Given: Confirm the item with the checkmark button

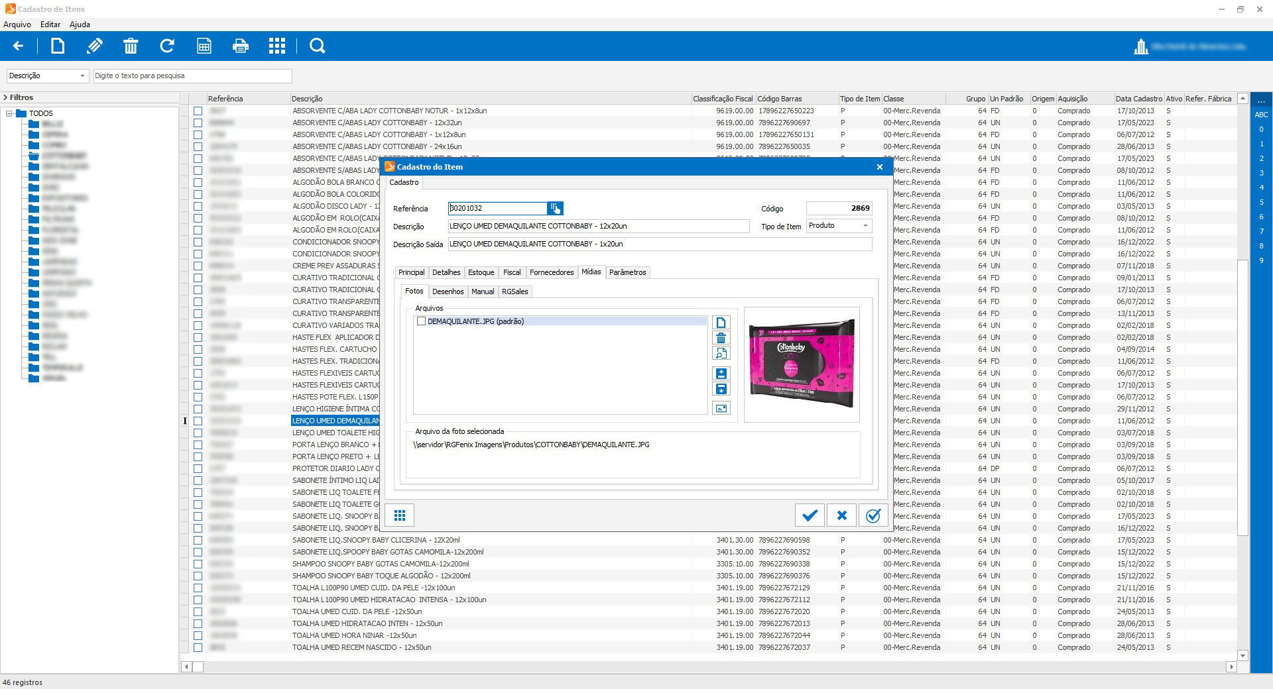Looking at the screenshot, I should [810, 515].
